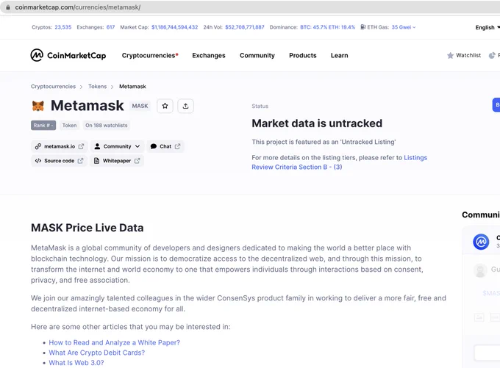The width and height of the screenshot is (500, 368).
Task: Click the Metamask breadcrumb text
Action: [x=132, y=87]
